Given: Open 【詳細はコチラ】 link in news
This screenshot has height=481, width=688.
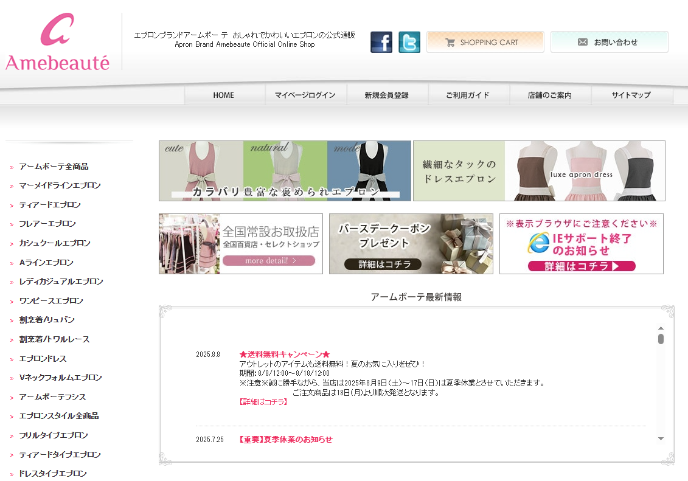Looking at the screenshot, I should tap(263, 403).
